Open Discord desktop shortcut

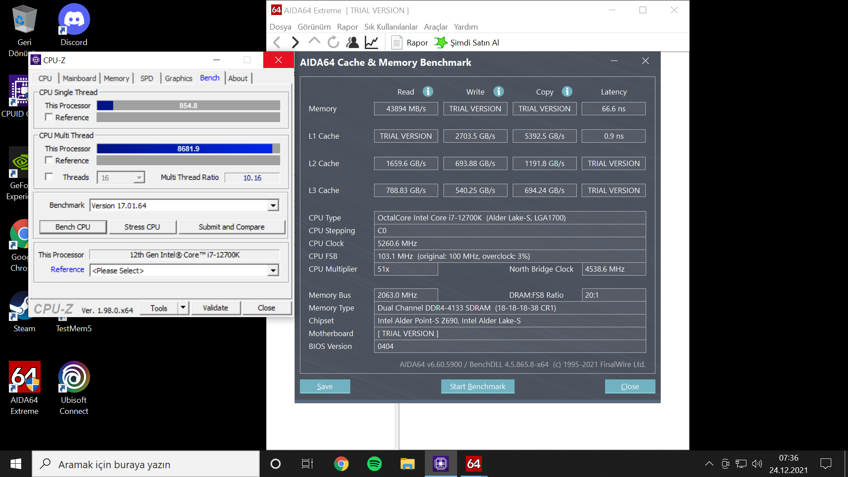point(74,25)
